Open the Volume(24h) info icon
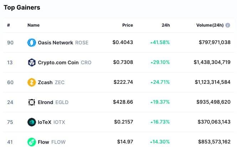The height and width of the screenshot is (147, 237). pyautogui.click(x=228, y=25)
